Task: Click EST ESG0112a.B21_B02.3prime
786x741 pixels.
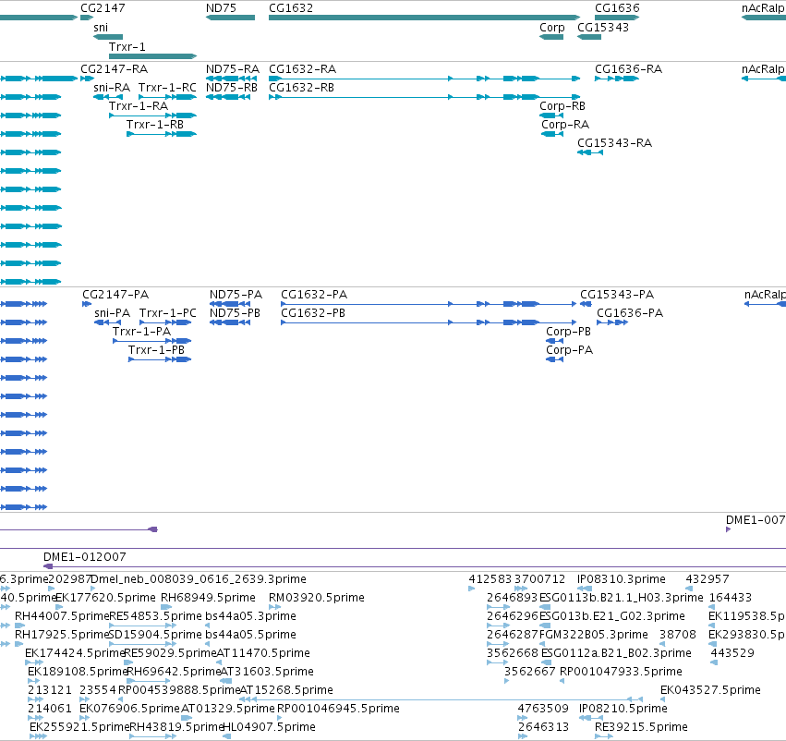Action: click(616, 653)
